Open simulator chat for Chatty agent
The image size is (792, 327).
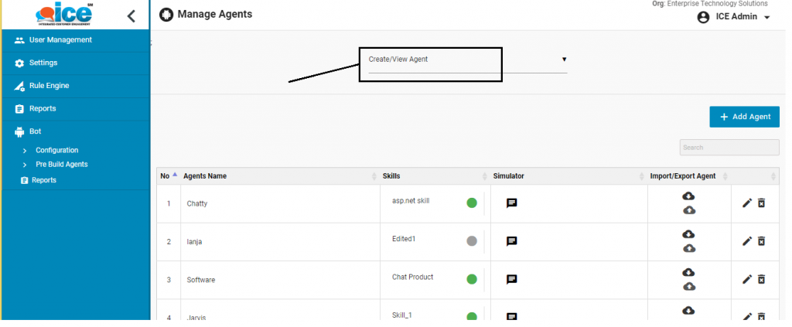click(x=511, y=203)
